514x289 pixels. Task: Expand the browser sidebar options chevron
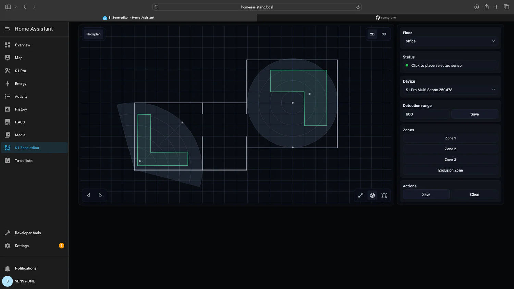coord(16,7)
